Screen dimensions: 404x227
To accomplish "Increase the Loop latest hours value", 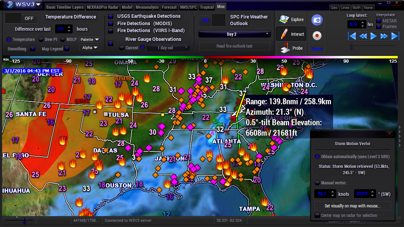I will [363, 22].
